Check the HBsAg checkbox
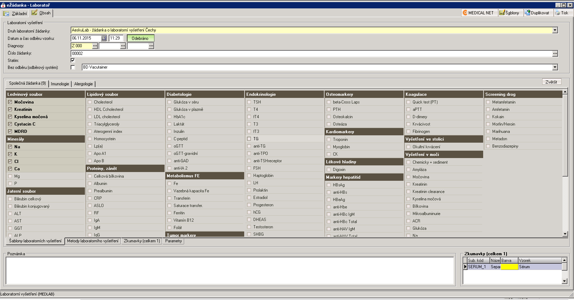The width and height of the screenshot is (574, 300). (x=329, y=185)
